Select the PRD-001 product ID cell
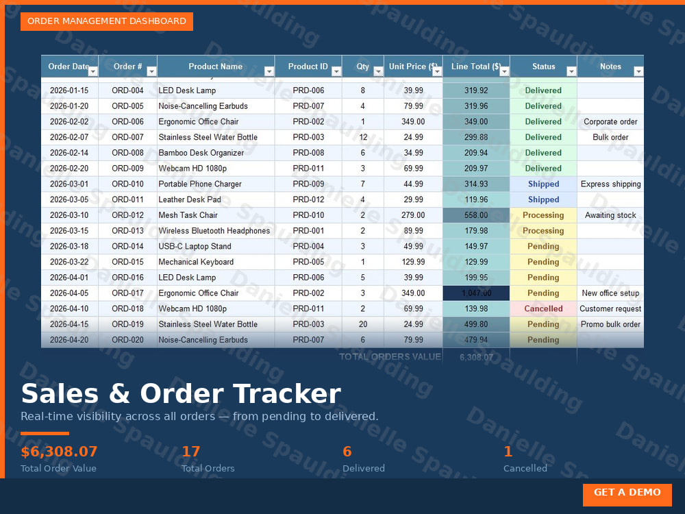685x514 pixels. (x=308, y=231)
